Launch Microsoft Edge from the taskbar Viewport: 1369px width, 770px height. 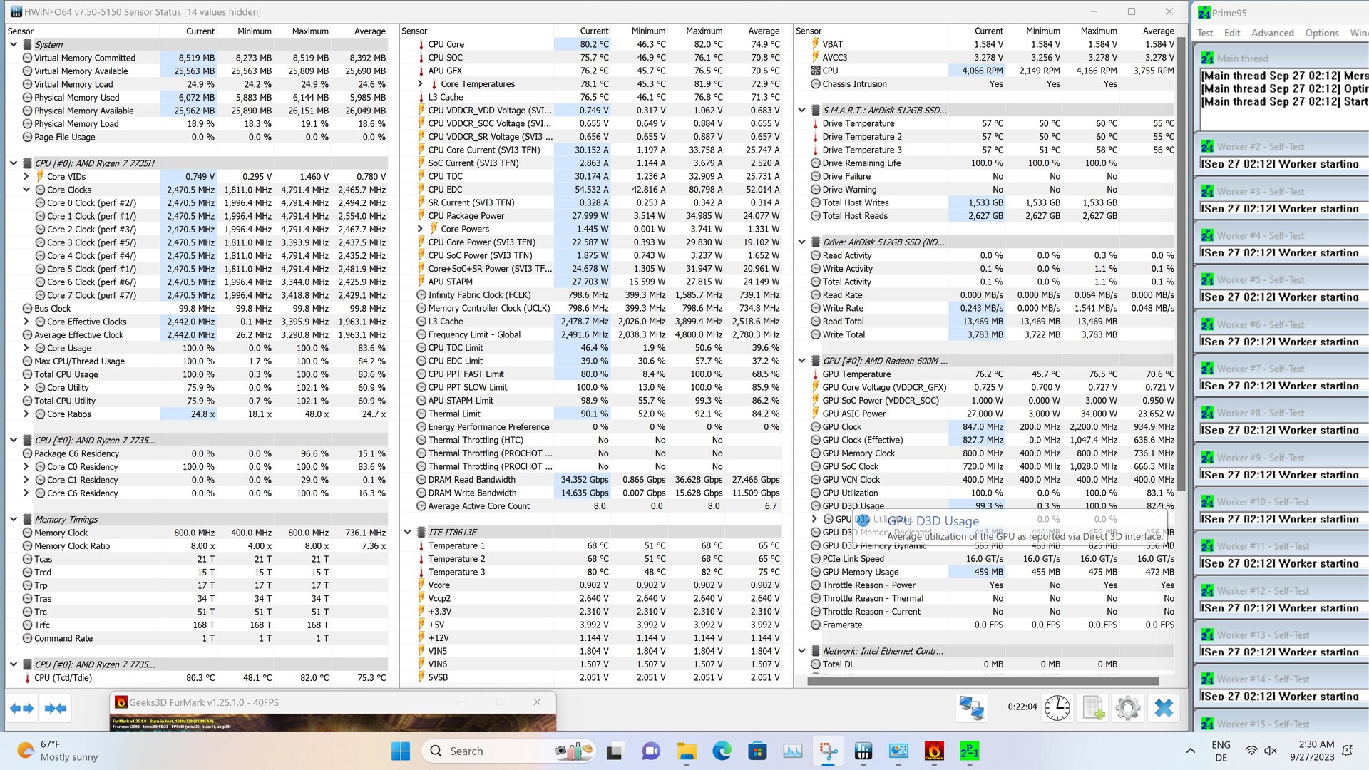[722, 751]
